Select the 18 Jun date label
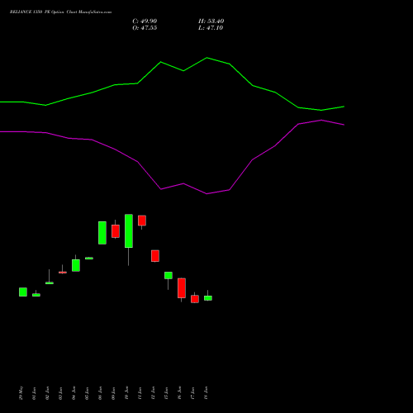This screenshot has width=413, height=413. [x=206, y=393]
